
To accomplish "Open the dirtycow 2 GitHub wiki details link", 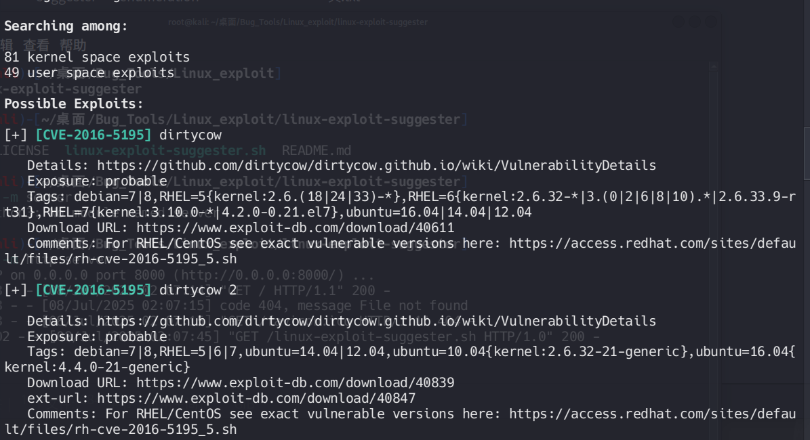I will coord(376,321).
